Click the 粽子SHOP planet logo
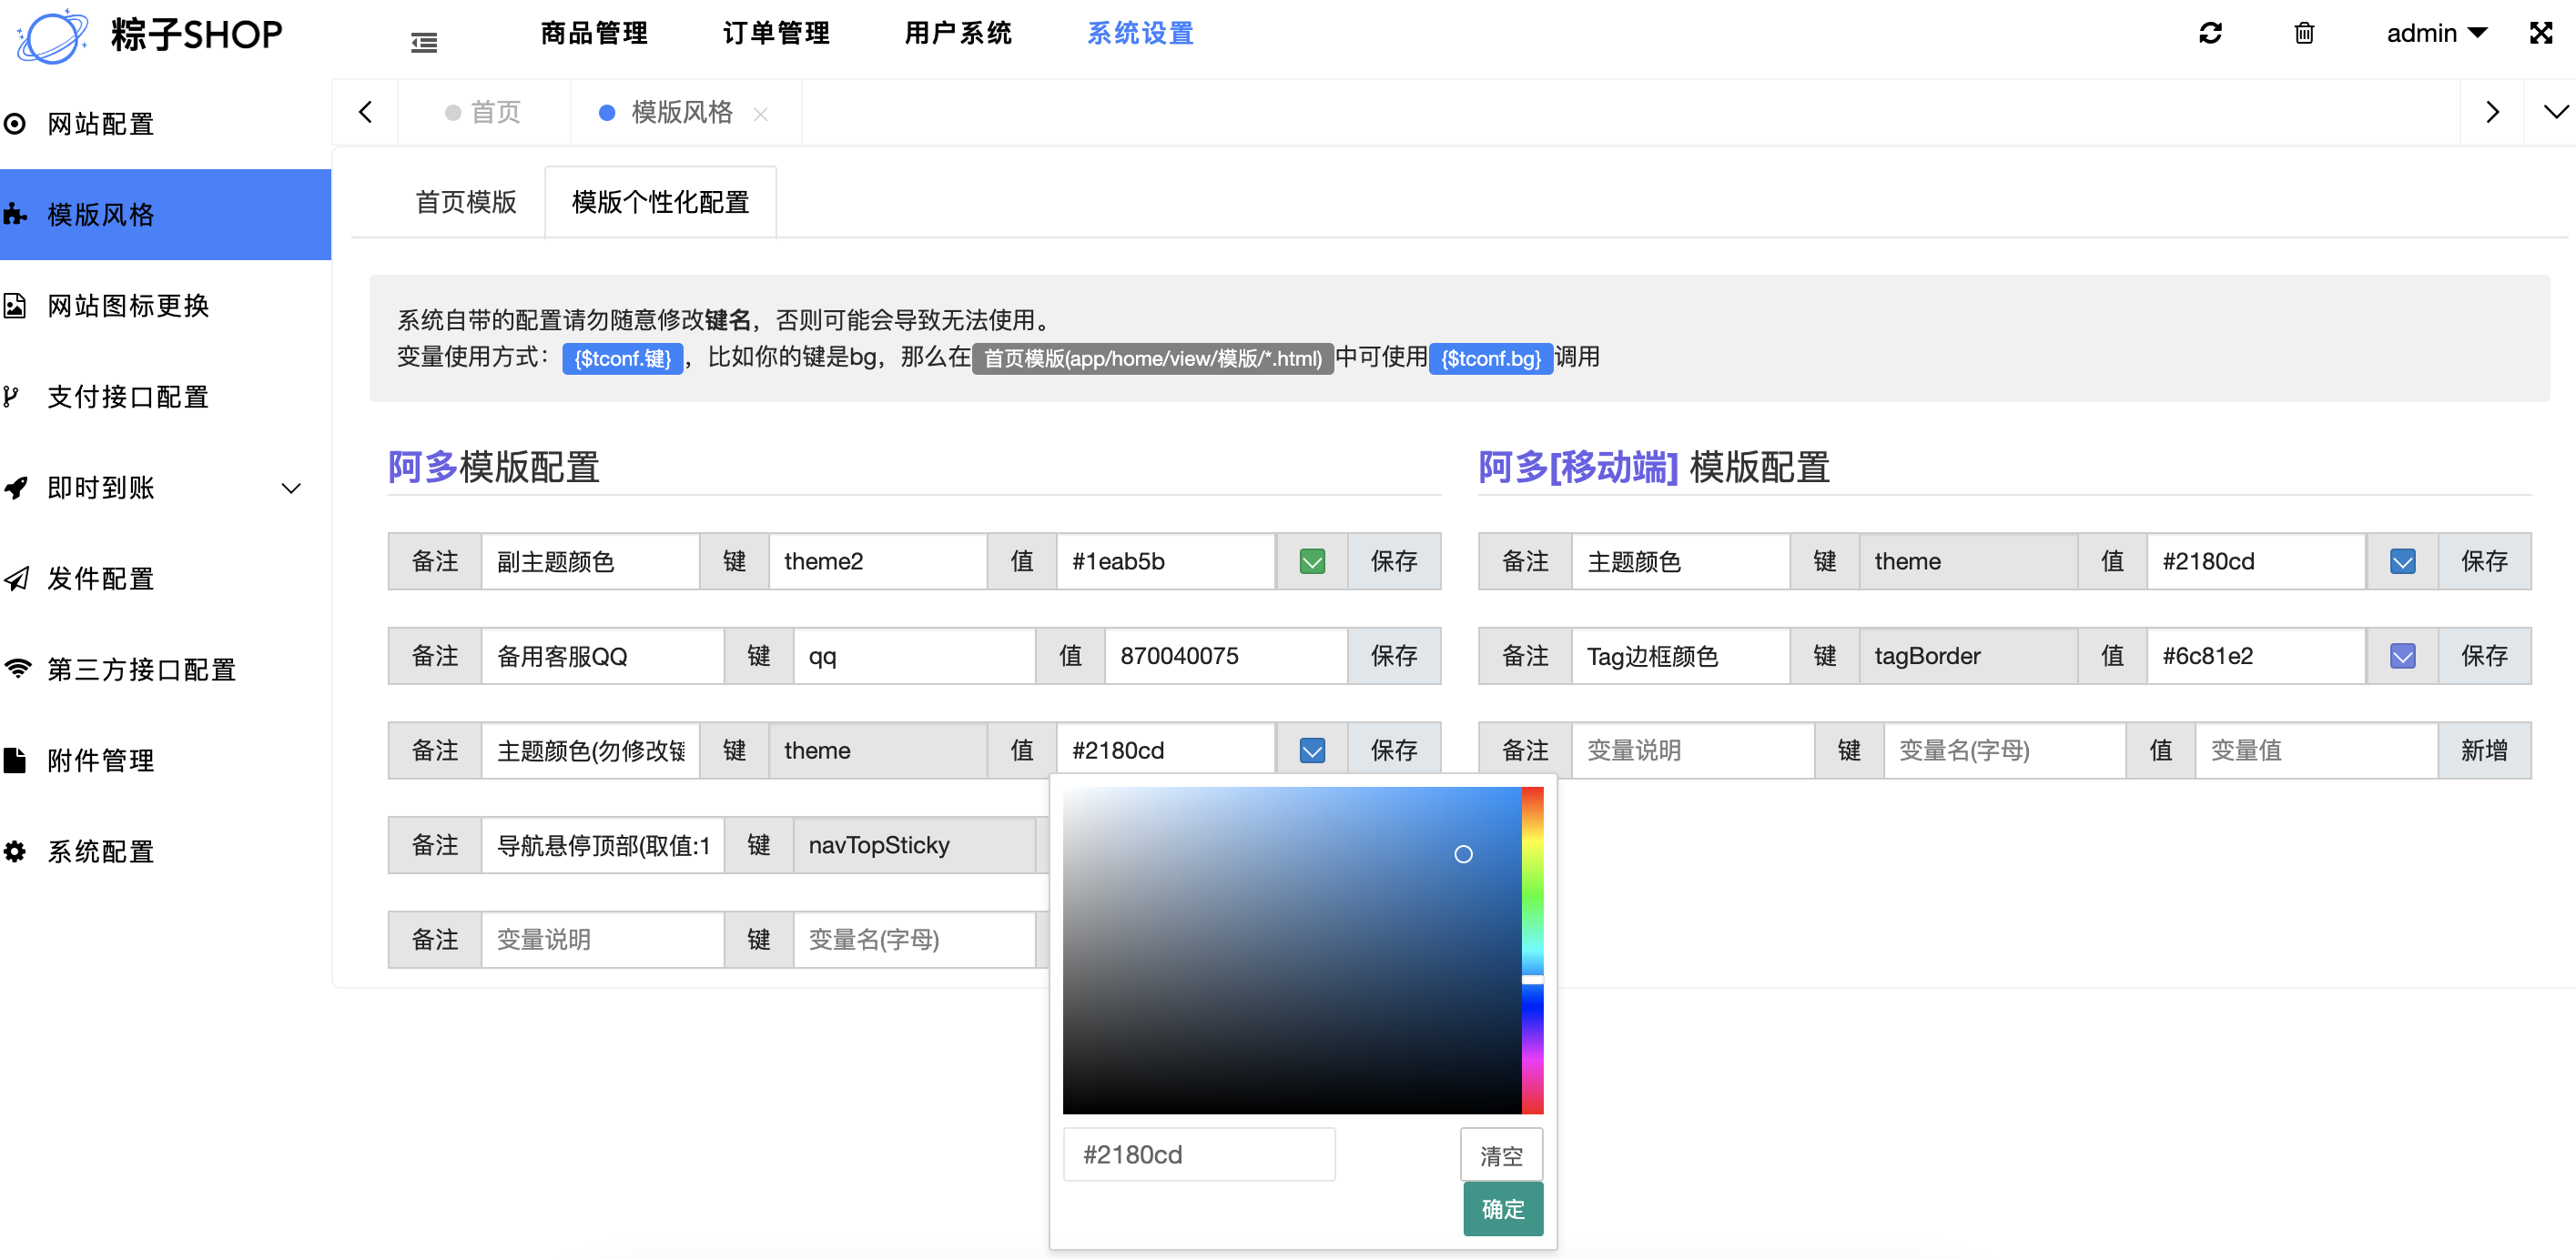The height and width of the screenshot is (1259, 2576). pyautogui.click(x=52, y=36)
